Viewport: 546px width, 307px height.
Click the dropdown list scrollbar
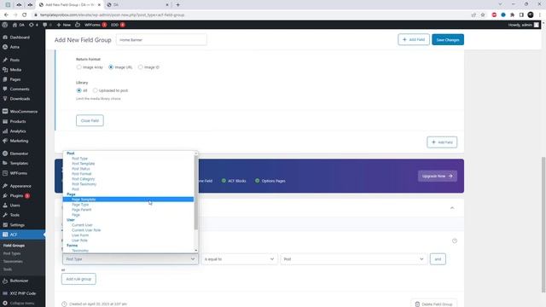click(195, 193)
